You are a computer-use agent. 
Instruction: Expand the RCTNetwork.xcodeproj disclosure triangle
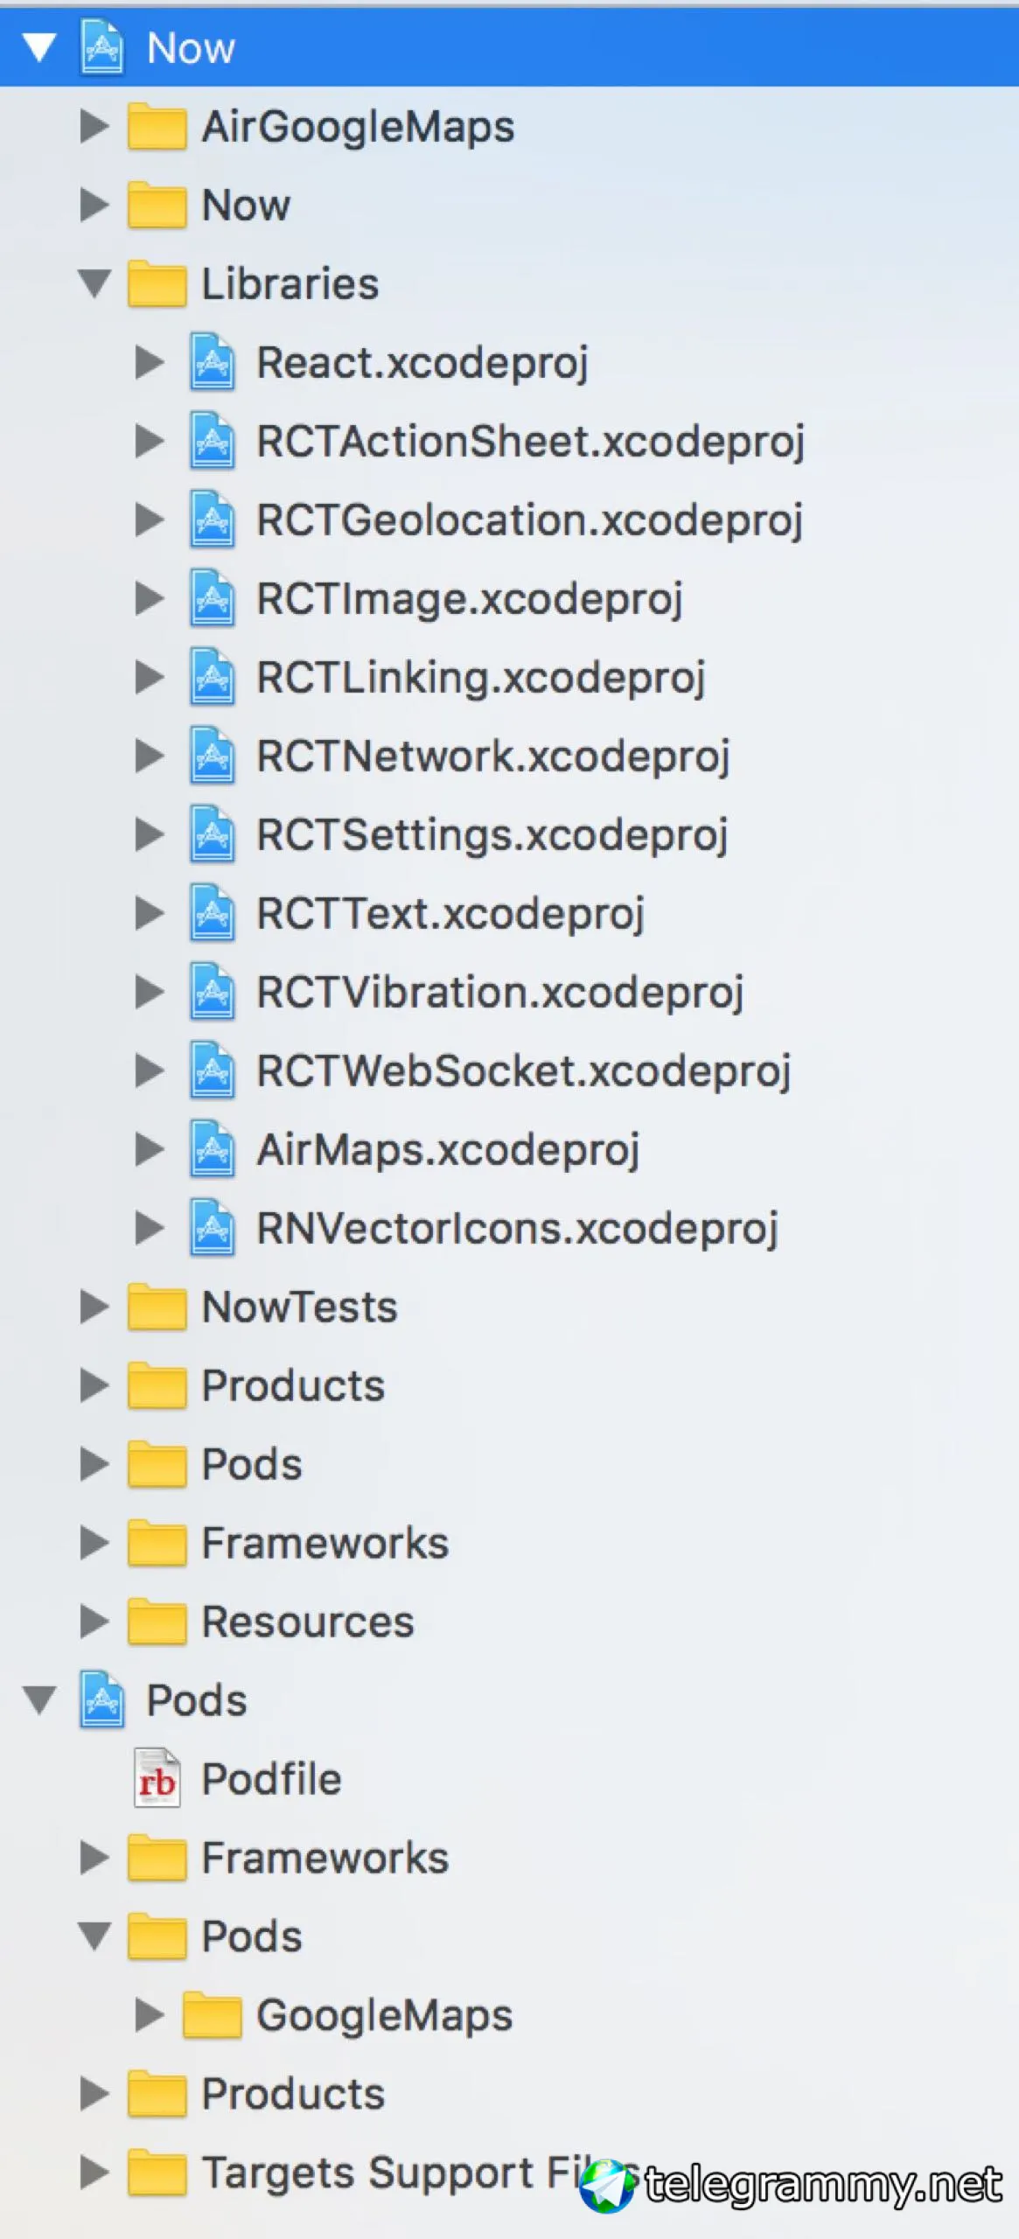coord(150,756)
